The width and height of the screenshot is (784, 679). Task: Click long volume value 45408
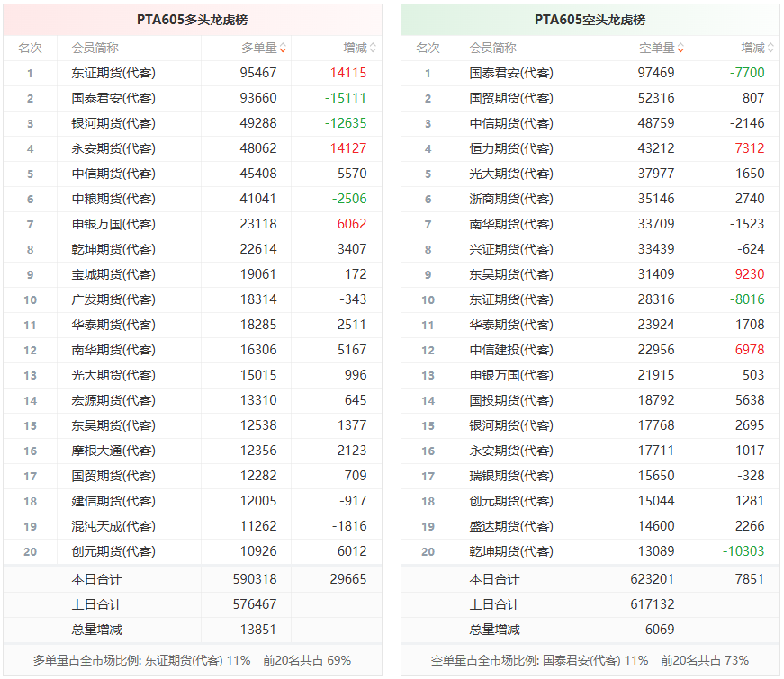click(258, 174)
